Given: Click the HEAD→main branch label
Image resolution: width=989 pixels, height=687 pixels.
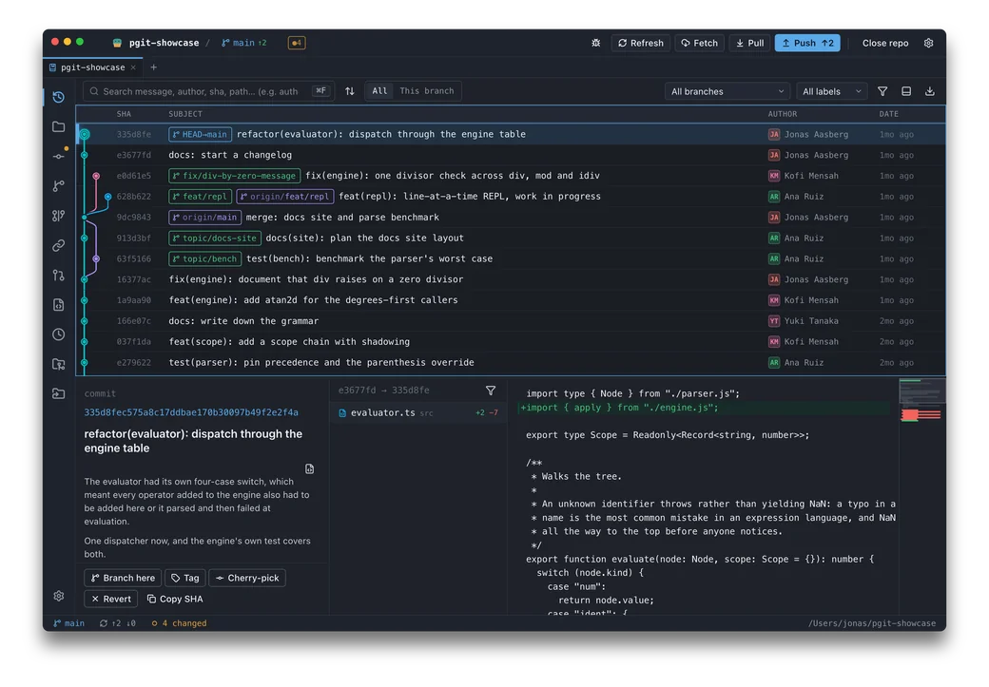Looking at the screenshot, I should coord(200,134).
